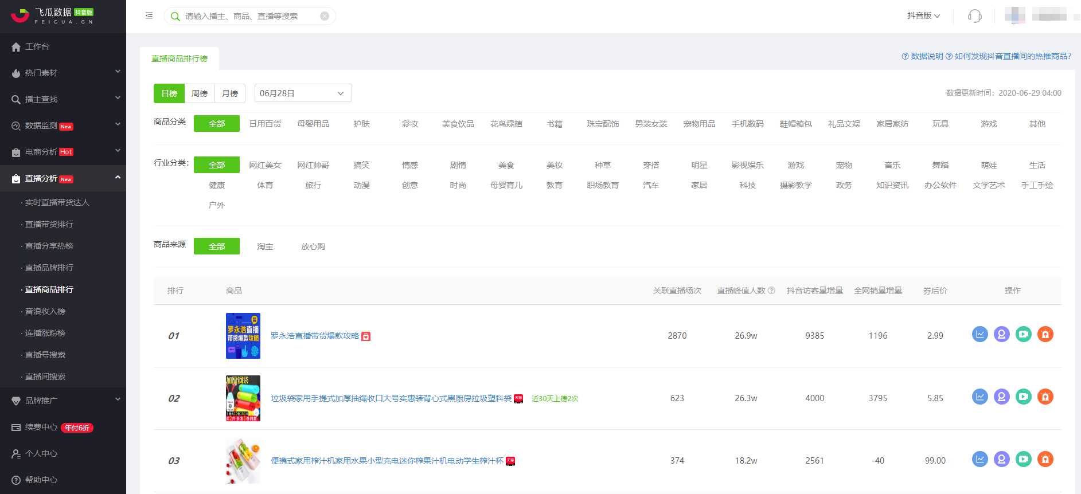This screenshot has width=1081, height=494.
Task: Filter product source by 淘宝
Action: click(265, 246)
